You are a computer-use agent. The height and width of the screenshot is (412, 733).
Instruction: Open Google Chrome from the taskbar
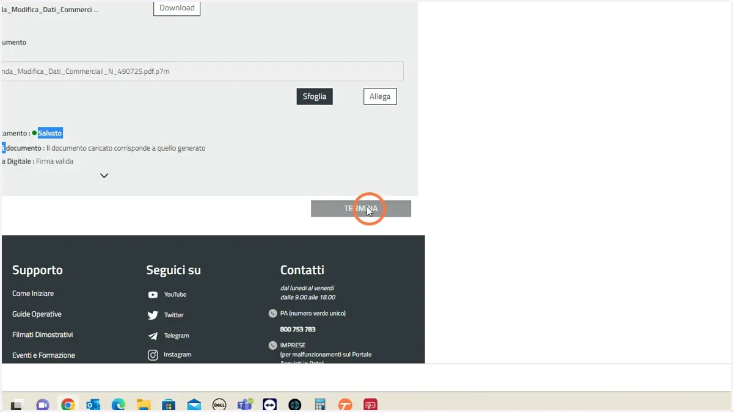68,405
